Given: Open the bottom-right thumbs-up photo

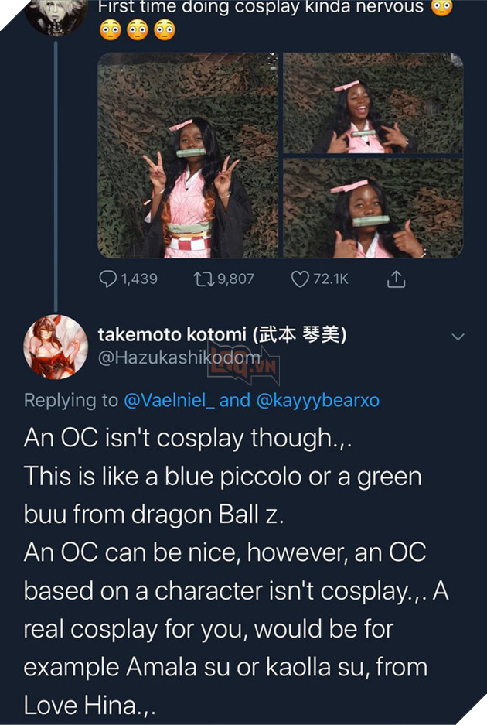Looking at the screenshot, I should click(373, 207).
